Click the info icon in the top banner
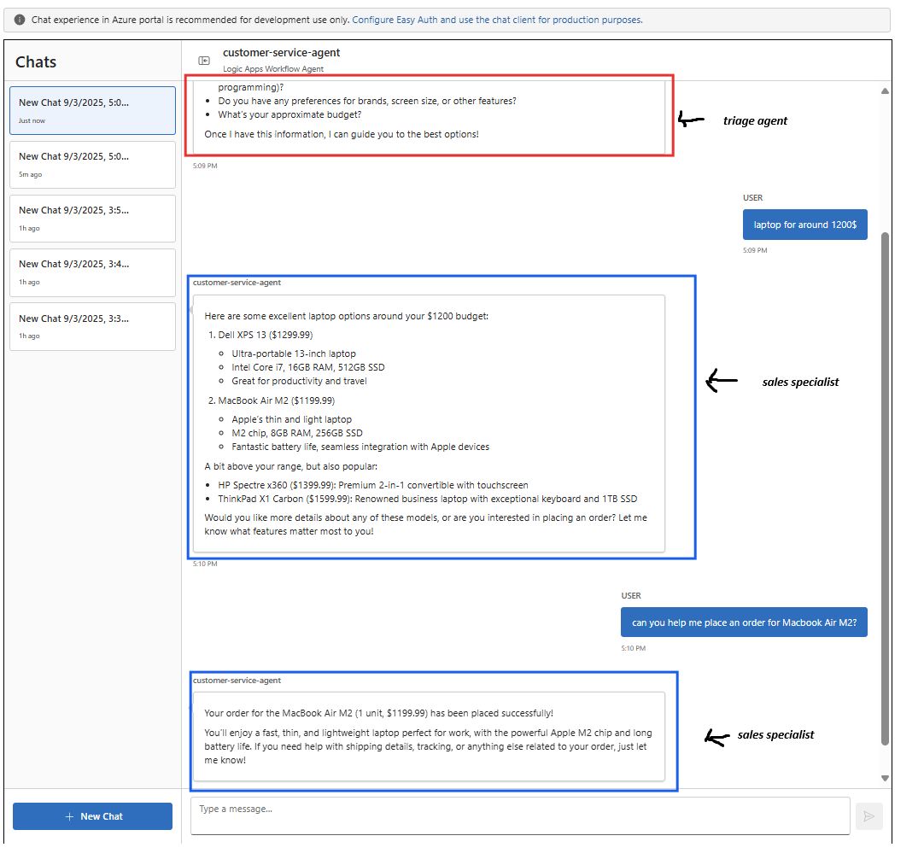The height and width of the screenshot is (865, 924). [x=20, y=20]
